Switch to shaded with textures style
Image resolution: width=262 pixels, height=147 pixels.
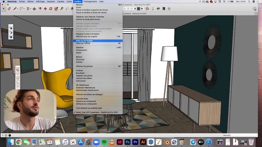pyautogui.click(x=138, y=9)
